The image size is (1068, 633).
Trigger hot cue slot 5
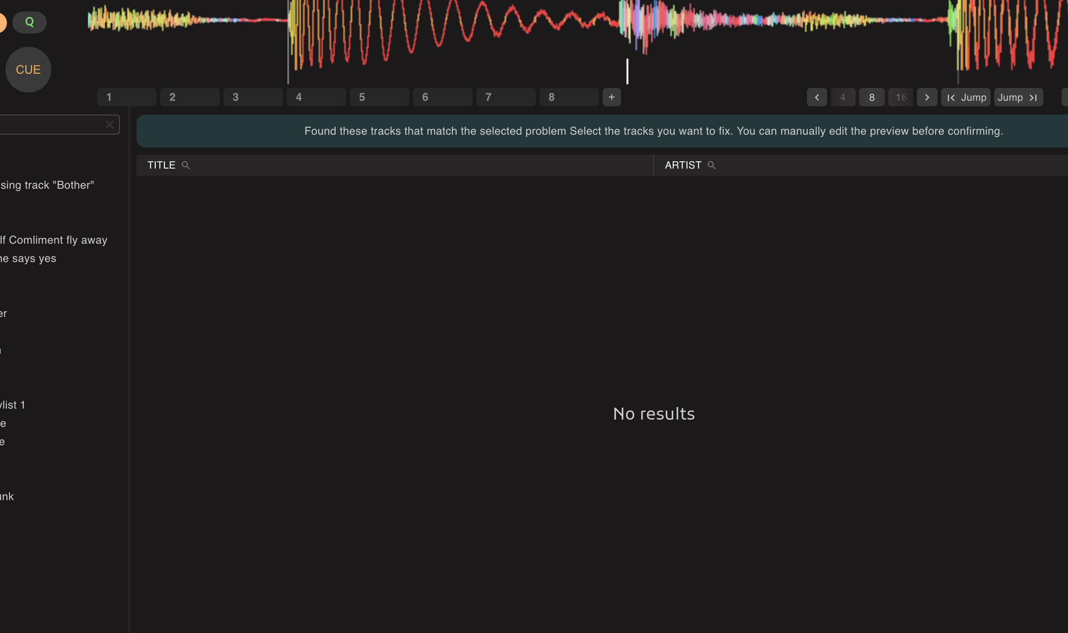coord(379,97)
